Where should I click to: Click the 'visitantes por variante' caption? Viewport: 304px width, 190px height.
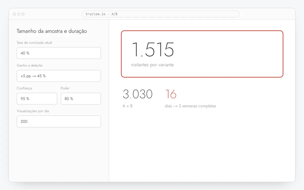pos(152,65)
